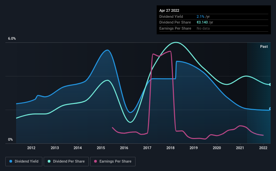
Task: Click the 2022 x-axis label
Action: (263, 148)
